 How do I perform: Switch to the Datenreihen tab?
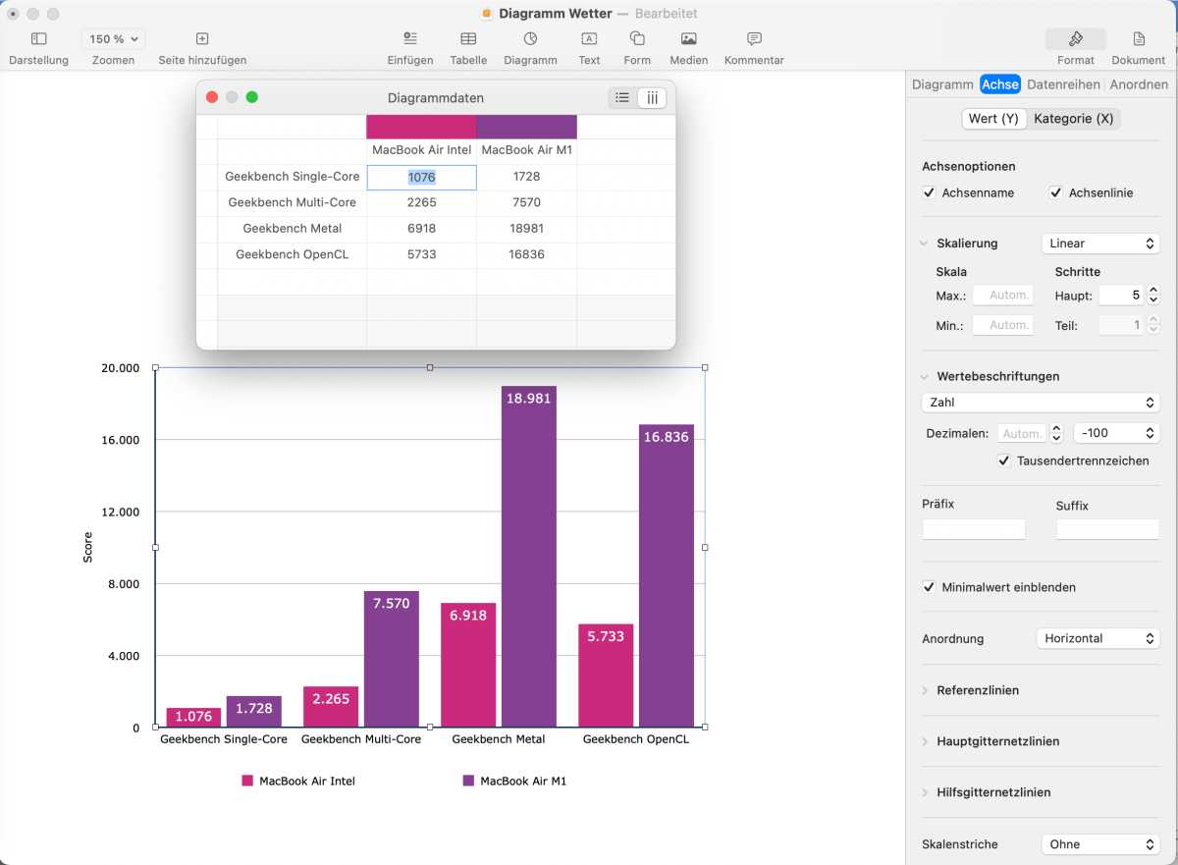click(x=1064, y=84)
